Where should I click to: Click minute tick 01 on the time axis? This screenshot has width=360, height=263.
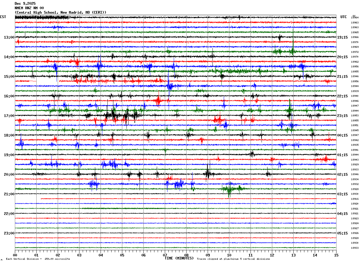(36, 255)
